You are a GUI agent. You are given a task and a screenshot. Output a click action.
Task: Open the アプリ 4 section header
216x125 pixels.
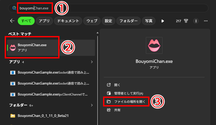click(x=16, y=62)
